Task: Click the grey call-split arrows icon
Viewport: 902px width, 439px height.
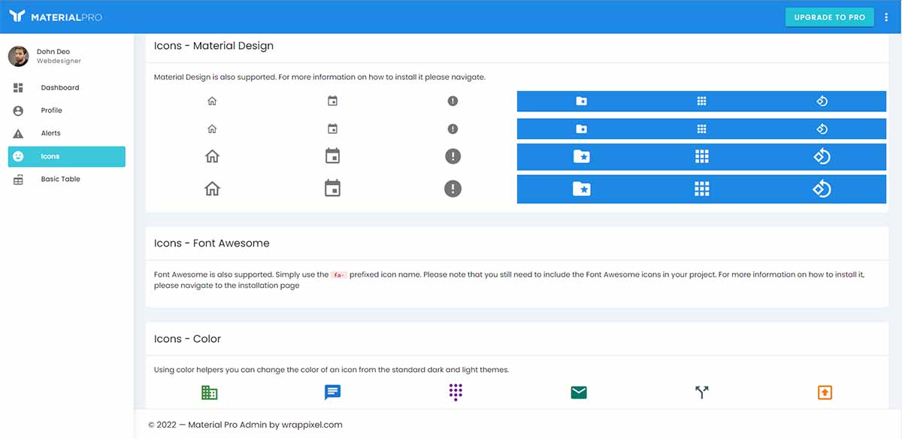Action: tap(701, 392)
